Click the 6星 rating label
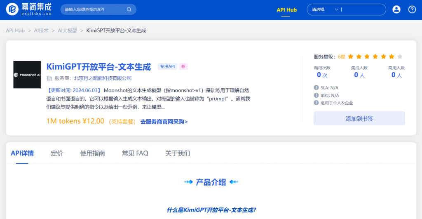Screen dimensions: 422x219 (342, 57)
